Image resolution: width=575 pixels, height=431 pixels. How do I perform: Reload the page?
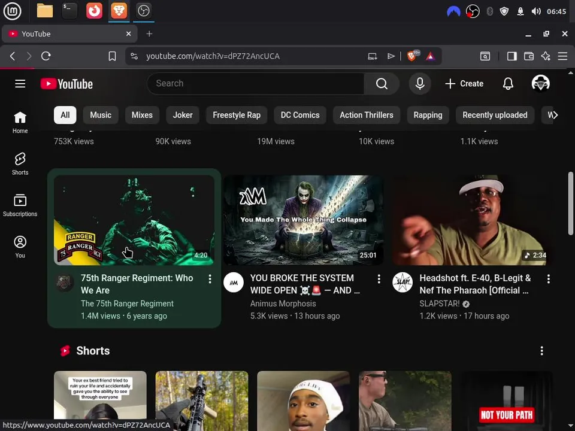tap(46, 56)
